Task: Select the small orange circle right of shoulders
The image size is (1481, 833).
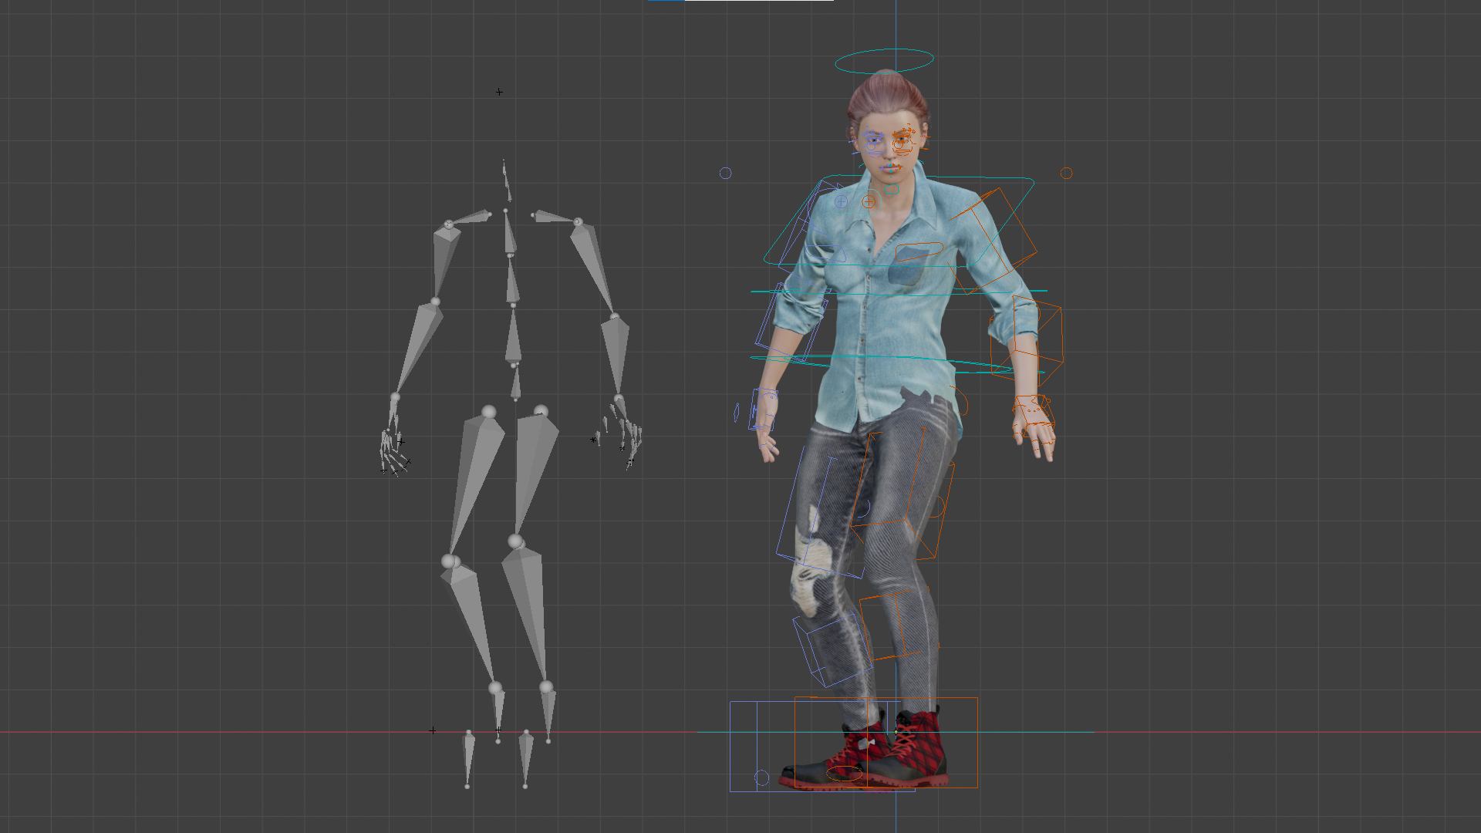Action: tap(1066, 173)
